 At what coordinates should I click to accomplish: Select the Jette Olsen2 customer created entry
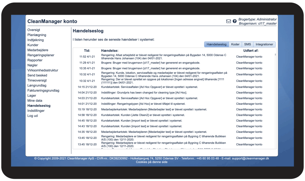pos(143,115)
